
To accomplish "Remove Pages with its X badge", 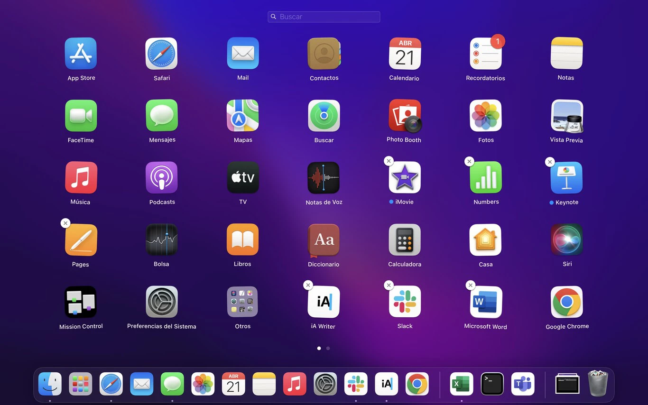I will point(65,223).
